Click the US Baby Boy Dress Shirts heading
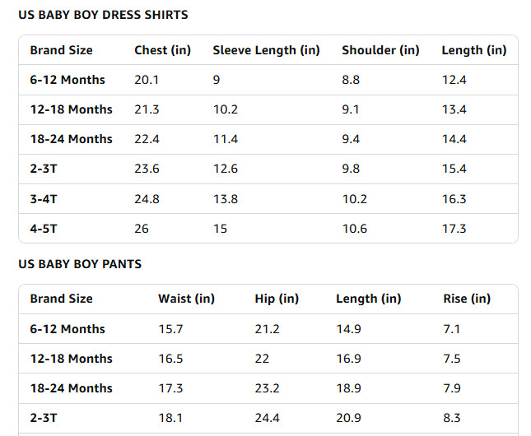The height and width of the screenshot is (436, 531). click(103, 15)
